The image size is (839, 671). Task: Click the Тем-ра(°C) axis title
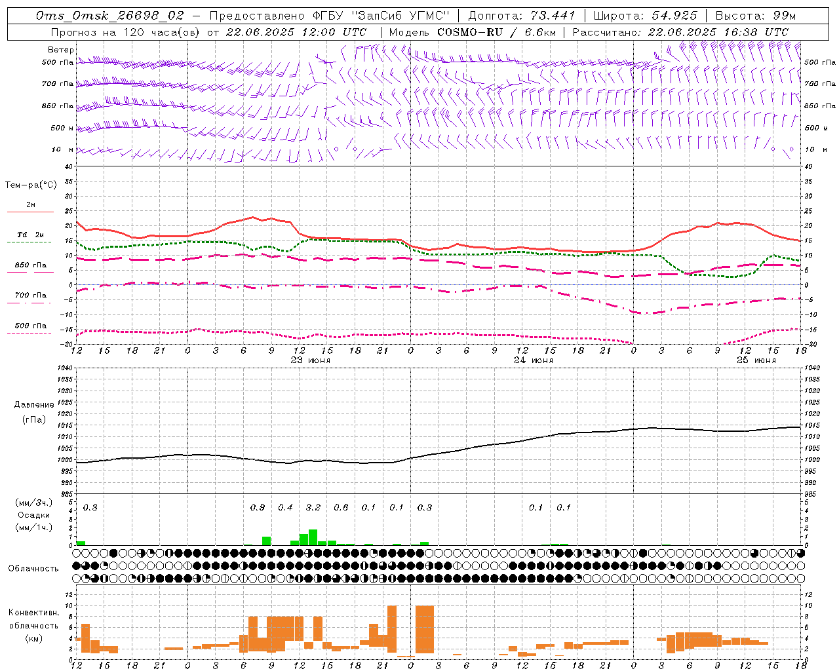(31, 185)
